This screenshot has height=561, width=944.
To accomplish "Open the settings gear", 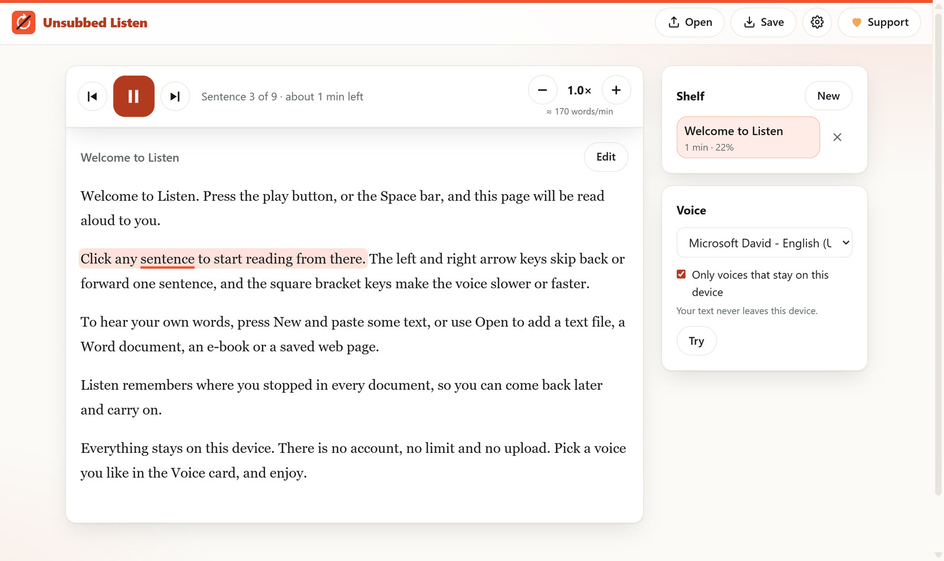I will click(817, 22).
